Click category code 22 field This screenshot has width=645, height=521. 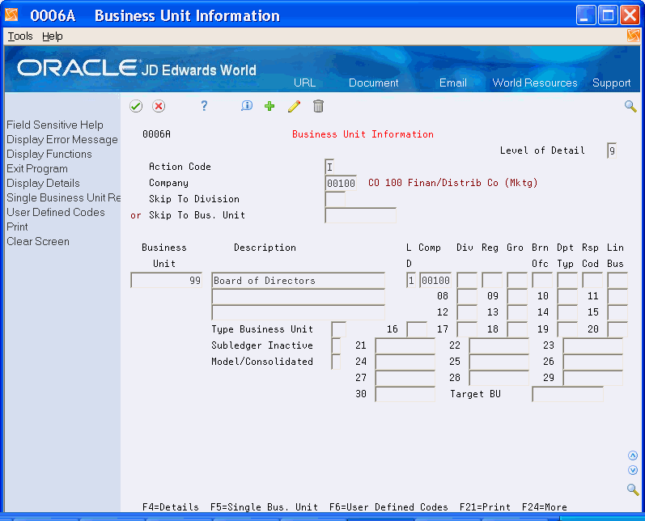click(x=499, y=345)
